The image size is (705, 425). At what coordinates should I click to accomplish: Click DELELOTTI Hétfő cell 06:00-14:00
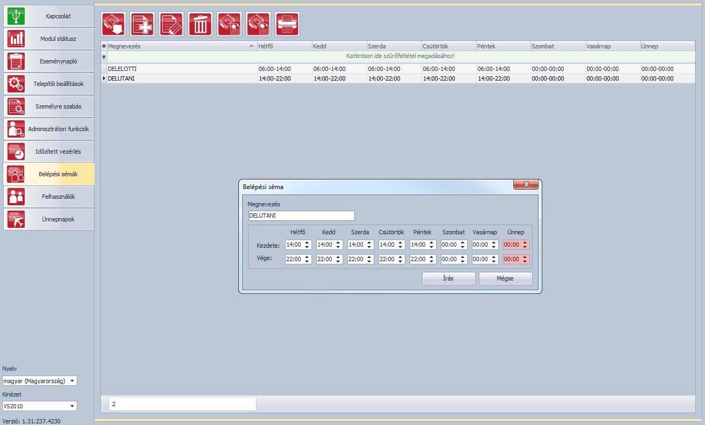click(x=285, y=69)
